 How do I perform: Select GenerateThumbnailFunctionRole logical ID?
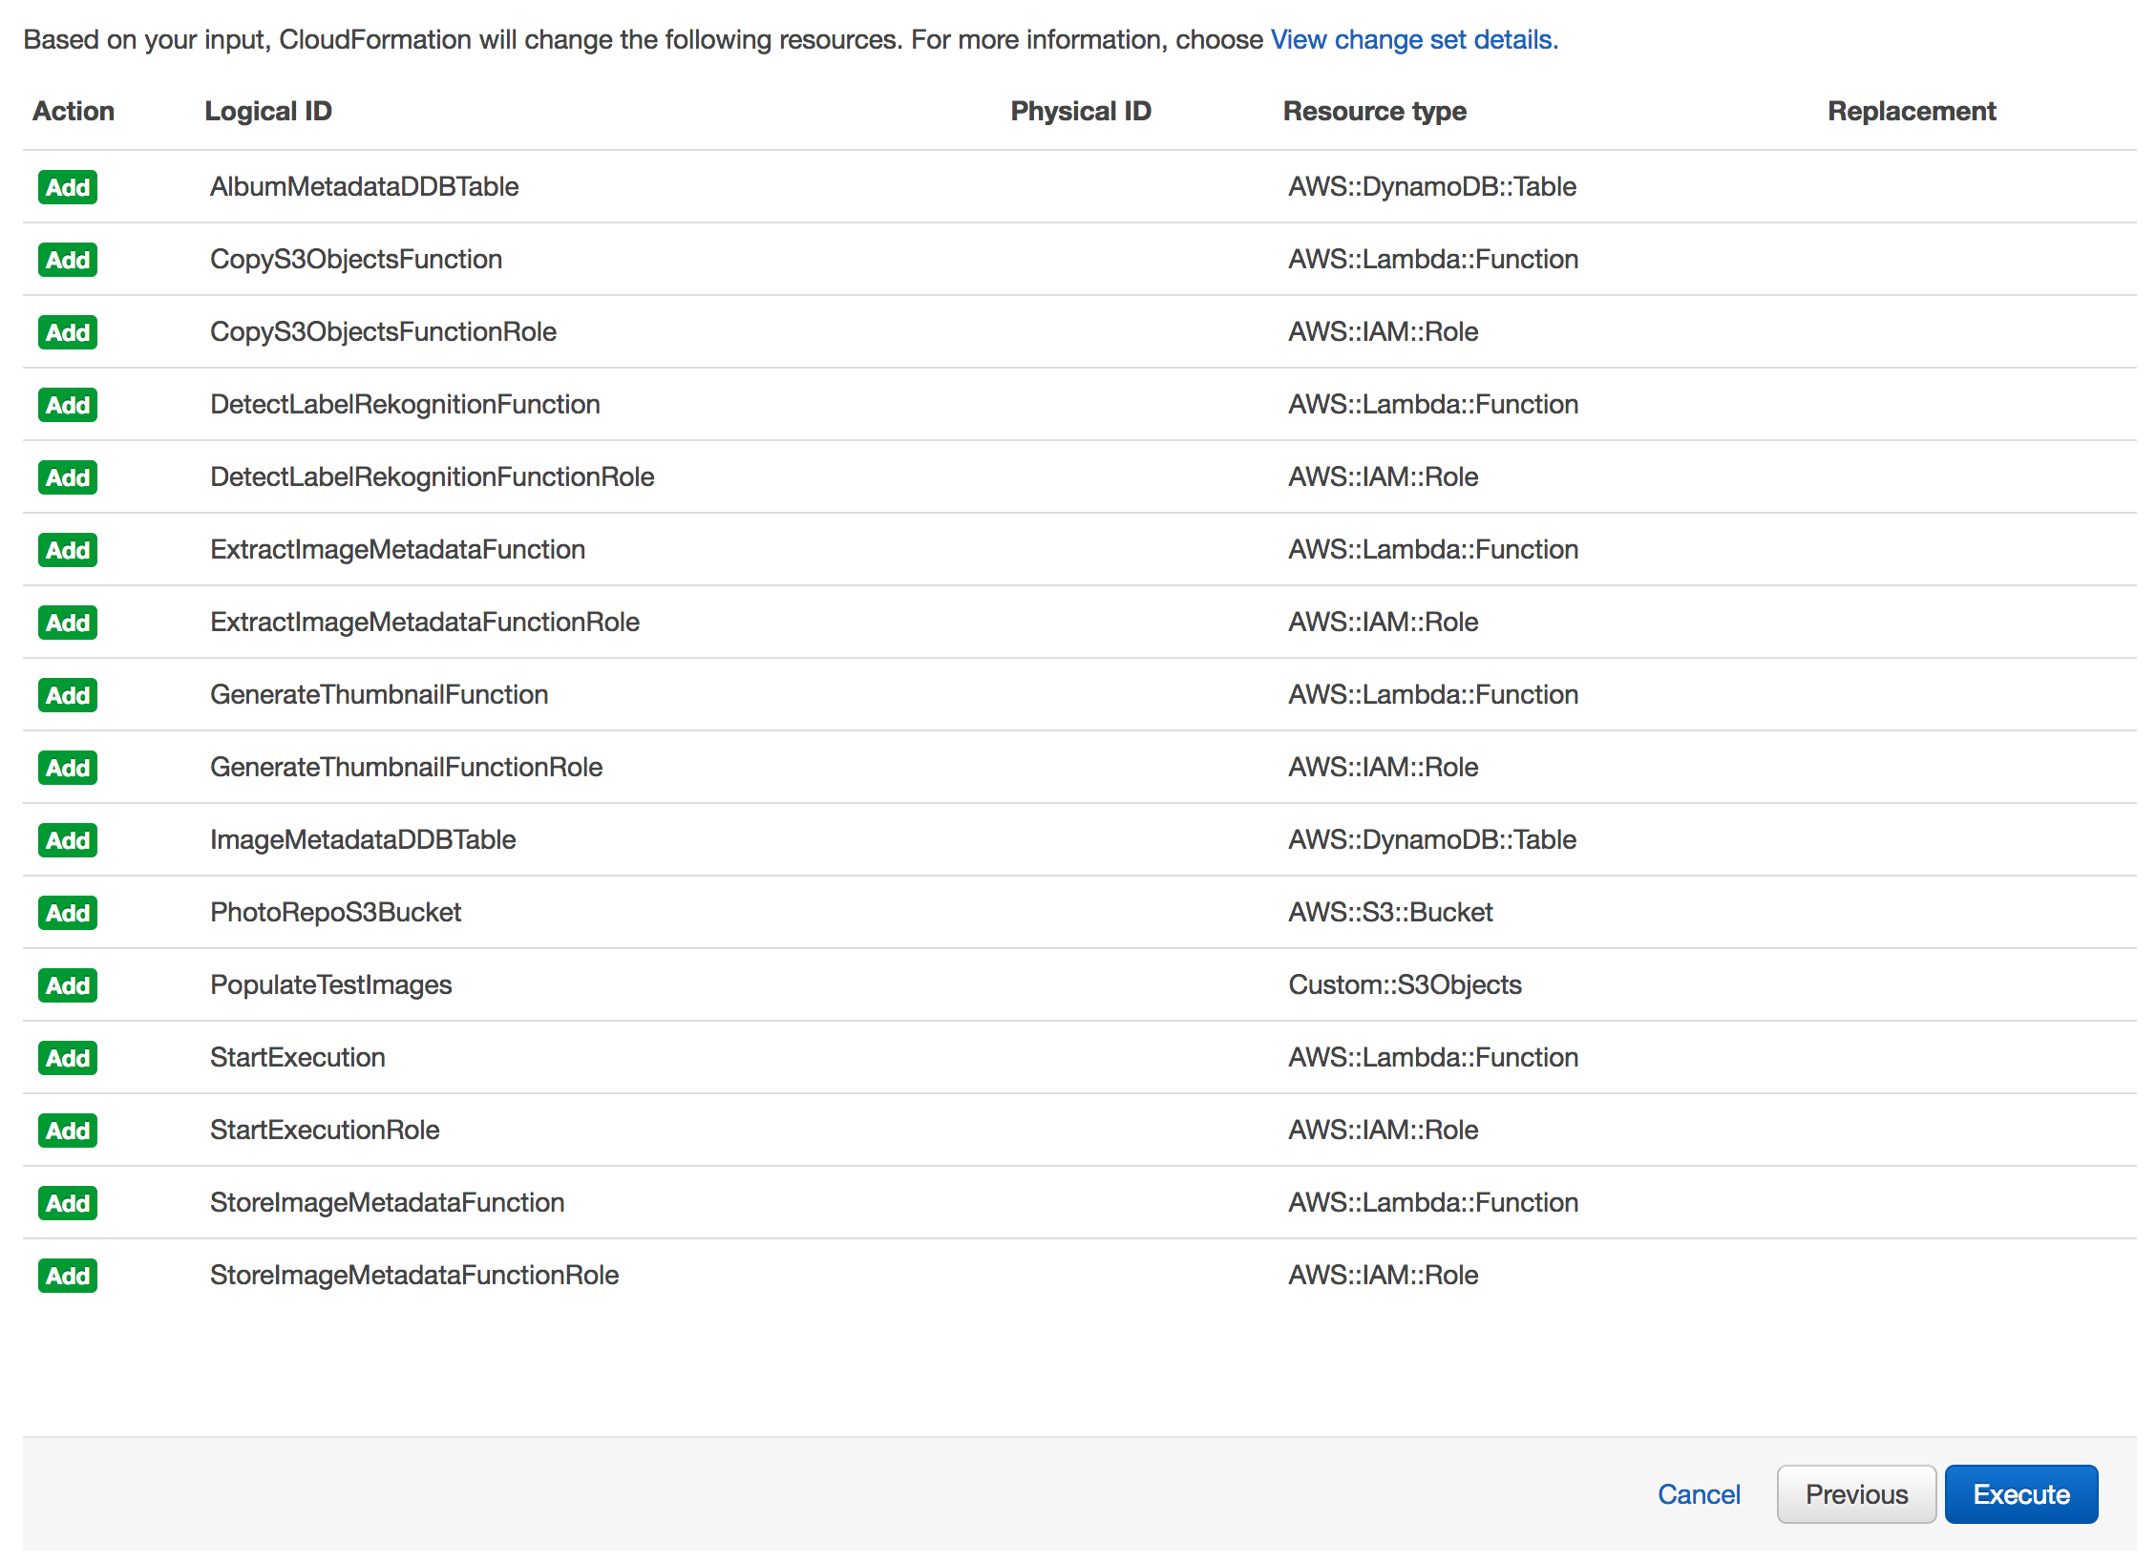point(406,767)
